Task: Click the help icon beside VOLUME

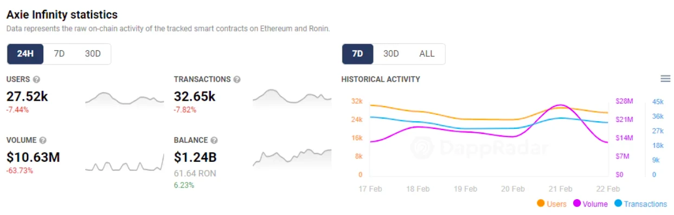Action: [x=43, y=140]
